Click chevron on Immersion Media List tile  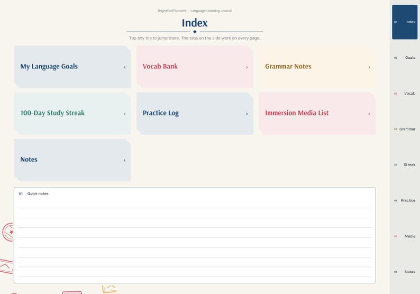(x=369, y=114)
